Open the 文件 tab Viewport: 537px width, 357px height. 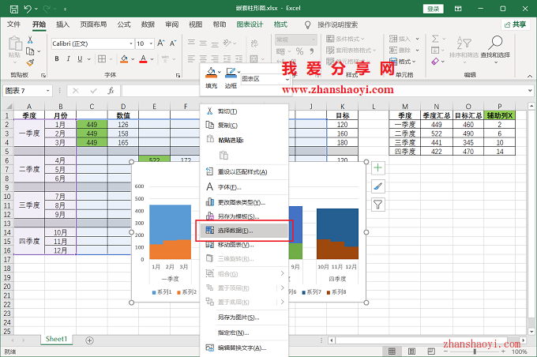click(x=13, y=24)
